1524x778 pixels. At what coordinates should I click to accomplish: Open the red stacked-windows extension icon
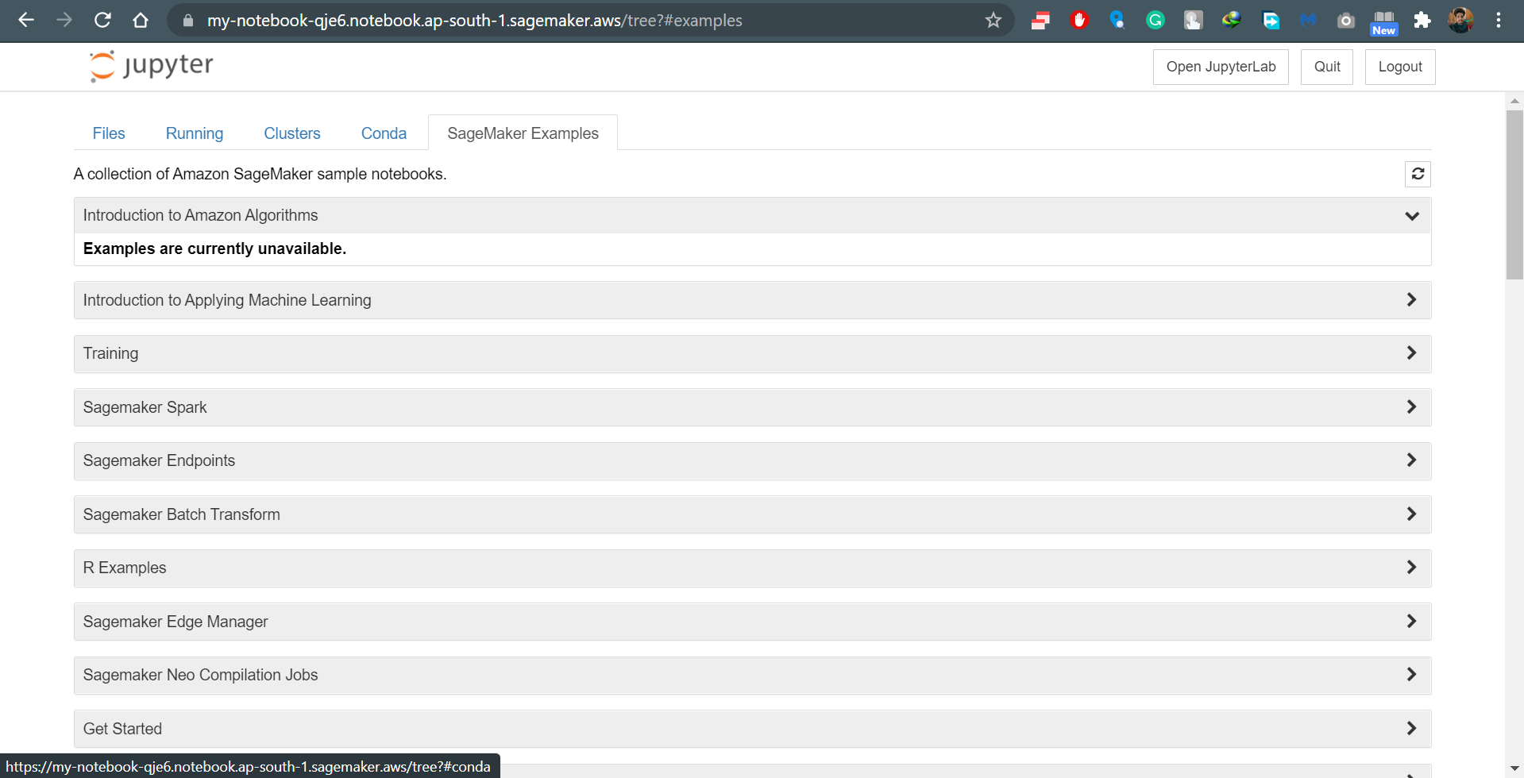tap(1040, 21)
